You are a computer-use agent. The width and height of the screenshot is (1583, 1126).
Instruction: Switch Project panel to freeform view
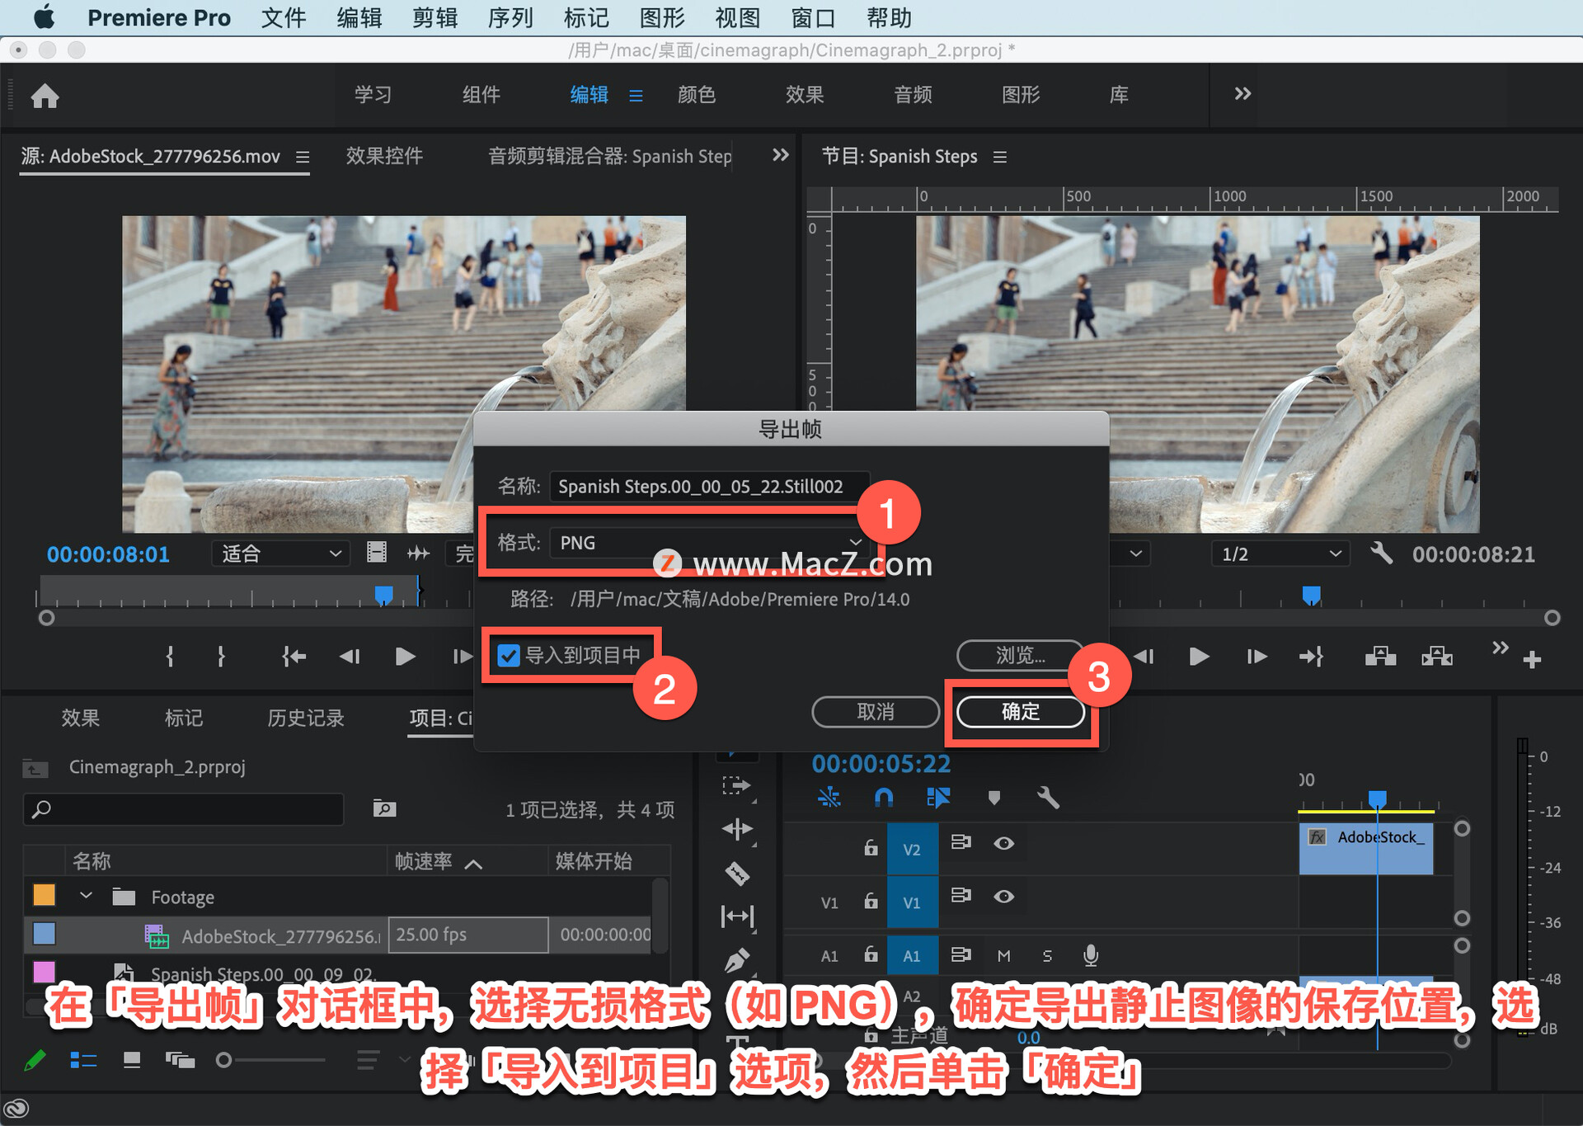180,1060
